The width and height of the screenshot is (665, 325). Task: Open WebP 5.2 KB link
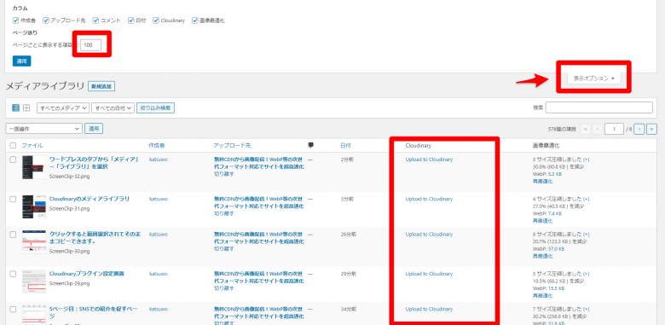555,174
